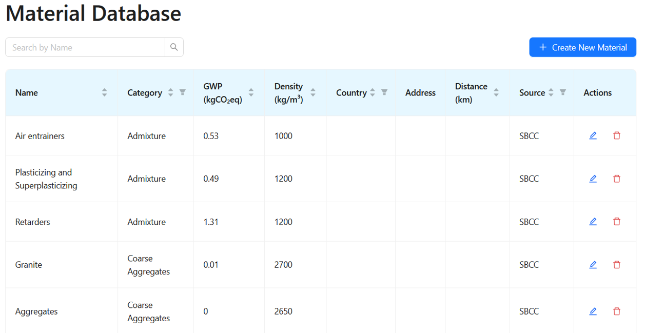This screenshot has width=645, height=333.
Task: Sort the table by Name
Action: click(104, 93)
